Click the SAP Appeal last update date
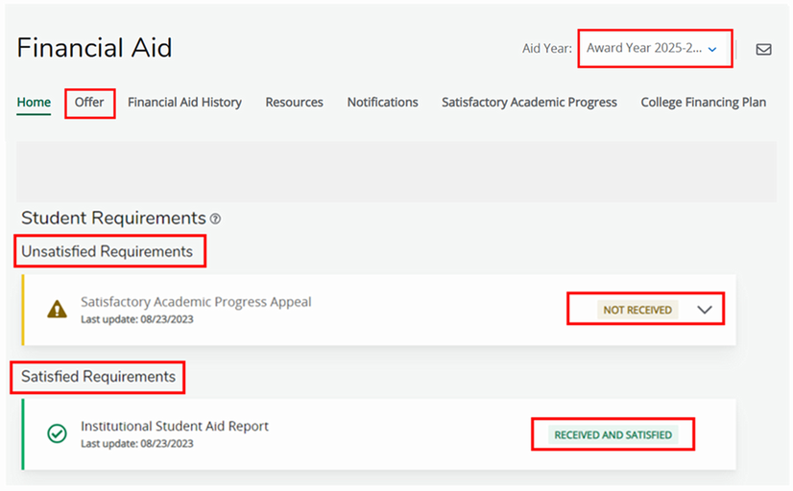This screenshot has width=793, height=491. coord(137,319)
